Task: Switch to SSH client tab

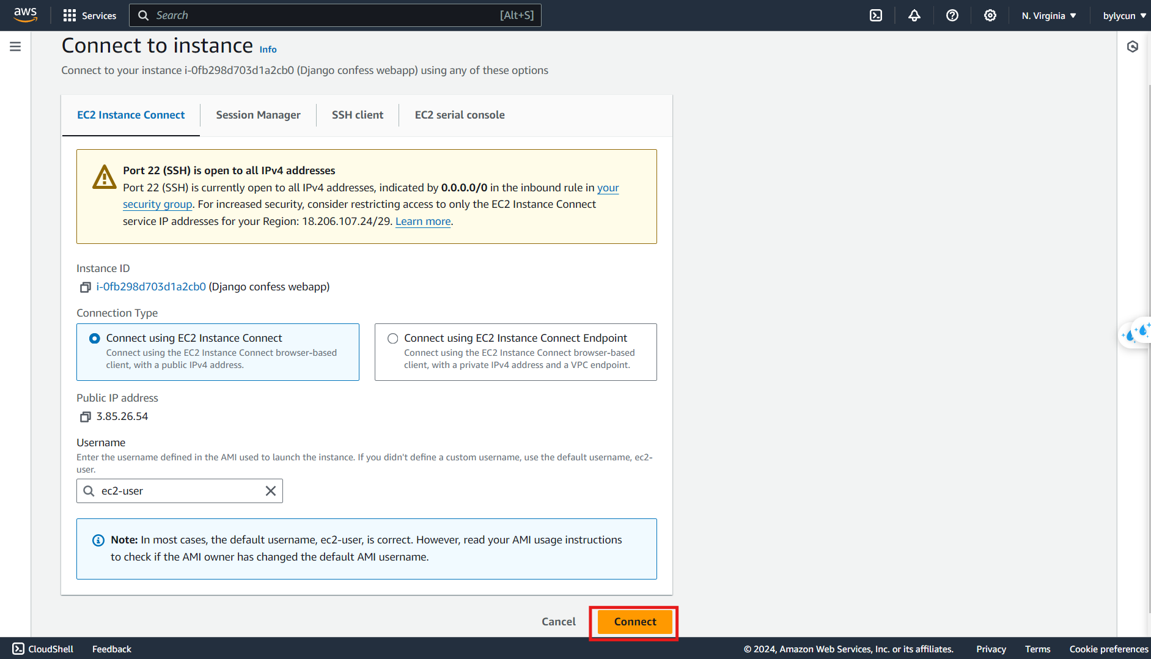Action: coord(358,115)
